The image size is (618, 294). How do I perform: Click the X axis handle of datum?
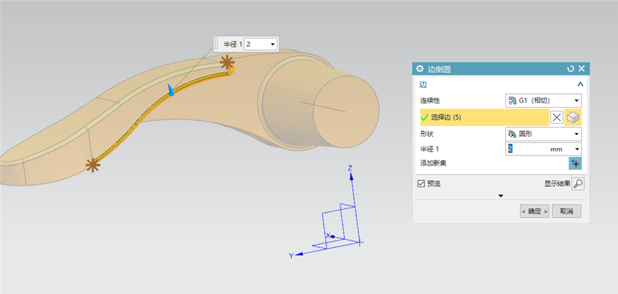tap(332, 236)
